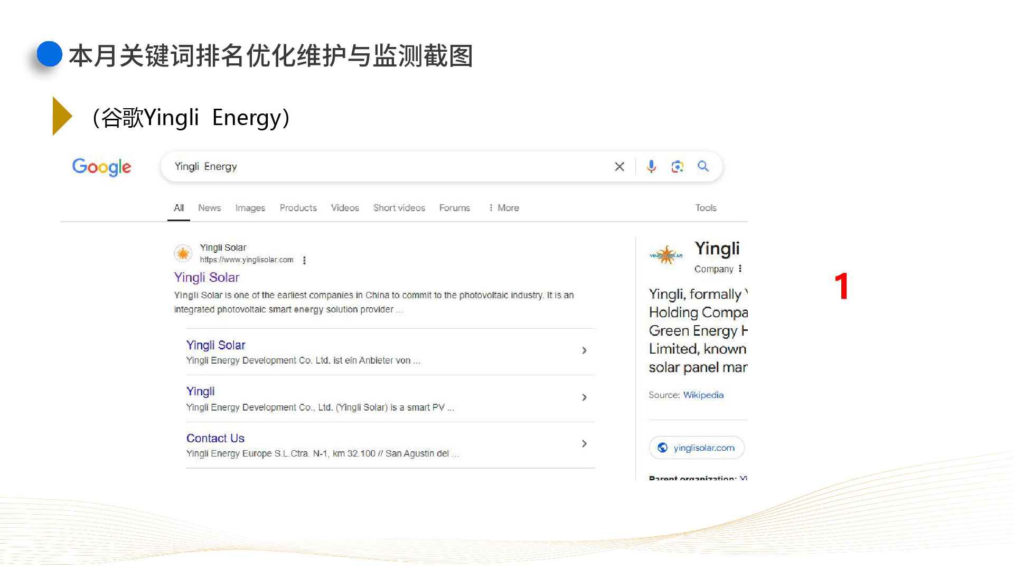Open the Forums tab

[455, 208]
